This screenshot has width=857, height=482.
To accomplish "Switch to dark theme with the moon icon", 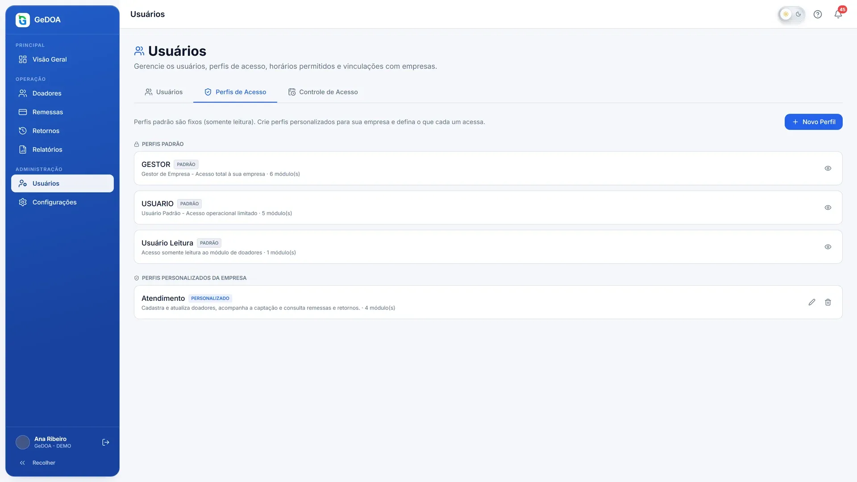I will pyautogui.click(x=798, y=14).
